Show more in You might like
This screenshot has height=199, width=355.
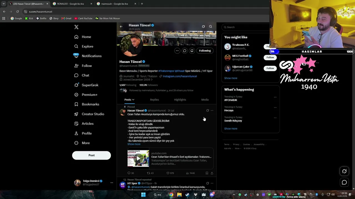[231, 78]
